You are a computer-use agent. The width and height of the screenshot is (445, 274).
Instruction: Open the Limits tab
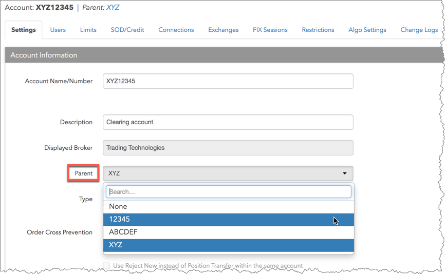click(x=88, y=30)
